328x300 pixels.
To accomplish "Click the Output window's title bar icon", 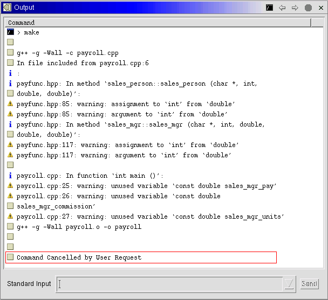I will (x=7, y=8).
